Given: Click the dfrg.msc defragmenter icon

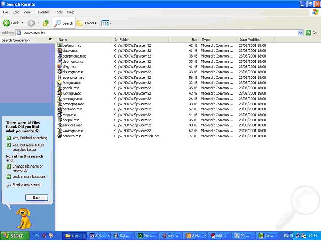Looking at the screenshot, I should (x=60, y=66).
